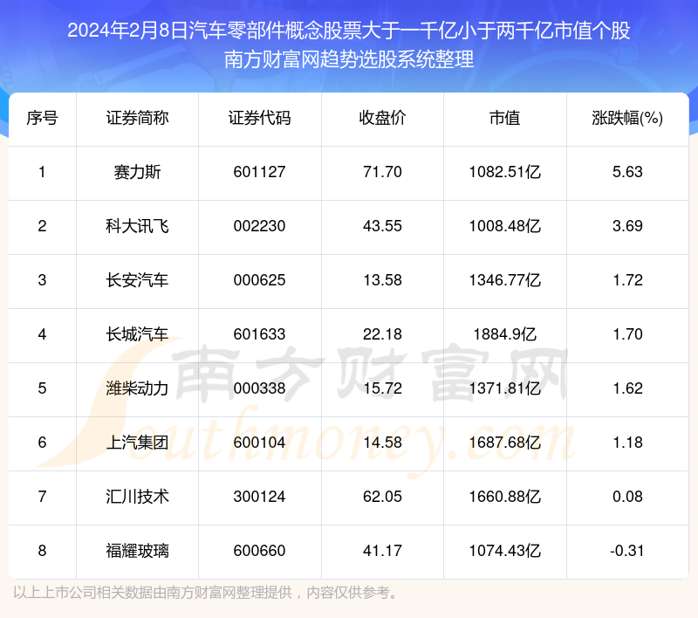Viewport: 698px width, 618px height.
Task: Select the stock name 长城汽车
Action: pos(137,334)
